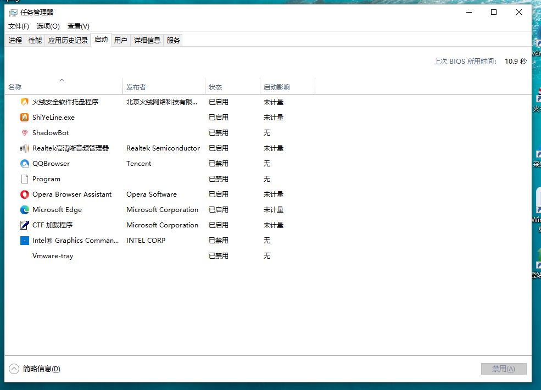Click the Task Manager title bar icon

13,13
